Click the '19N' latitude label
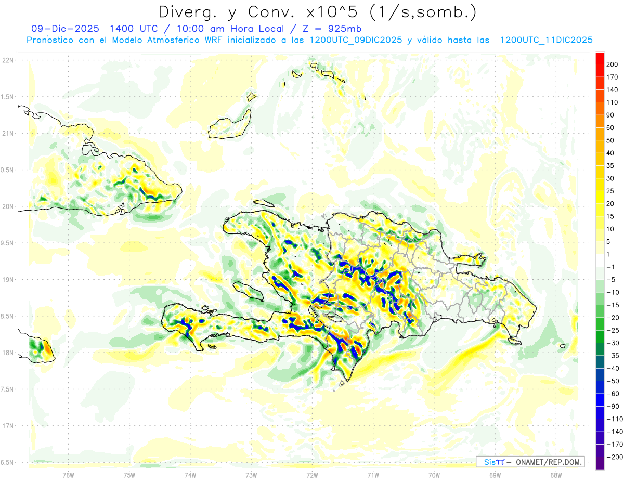This screenshot has width=624, height=482. pyautogui.click(x=8, y=280)
